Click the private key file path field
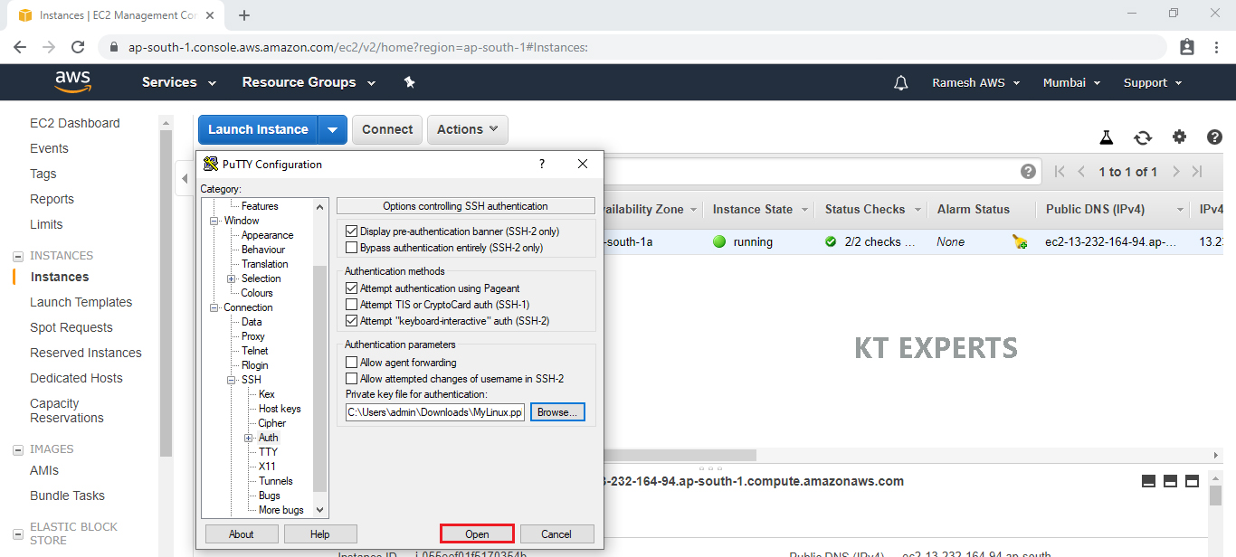 [x=435, y=412]
